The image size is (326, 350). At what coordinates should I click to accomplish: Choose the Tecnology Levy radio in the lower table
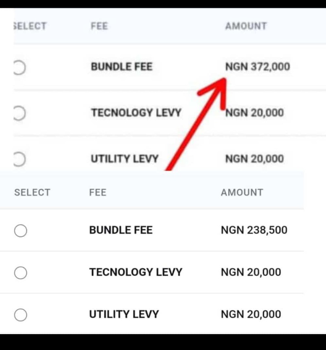[x=20, y=273]
